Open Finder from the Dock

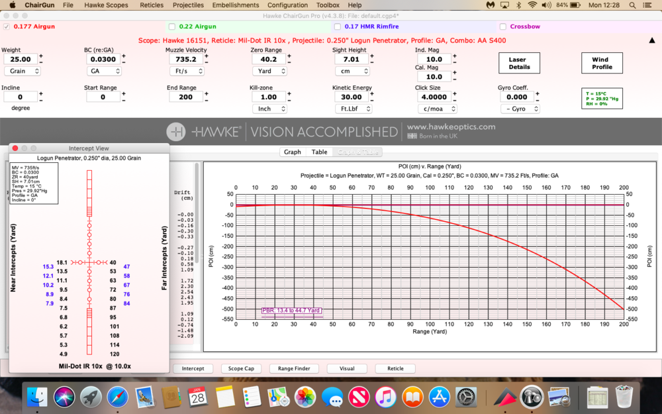point(38,397)
